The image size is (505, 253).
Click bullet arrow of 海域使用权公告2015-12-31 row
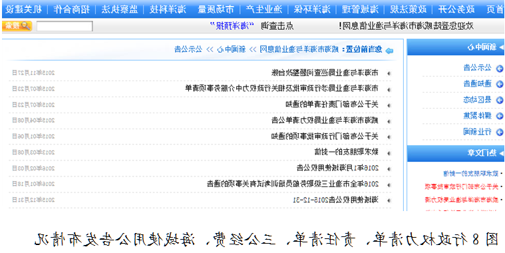click(389, 201)
